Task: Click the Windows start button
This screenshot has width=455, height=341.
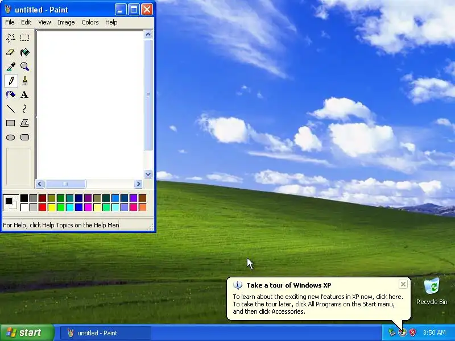Action: tap(27, 332)
